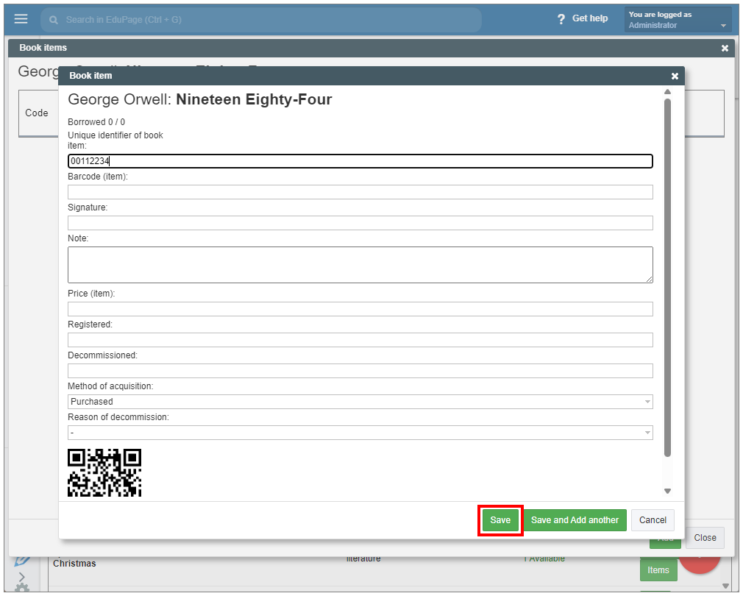
Task: Click the Get help question mark
Action: [x=561, y=19]
